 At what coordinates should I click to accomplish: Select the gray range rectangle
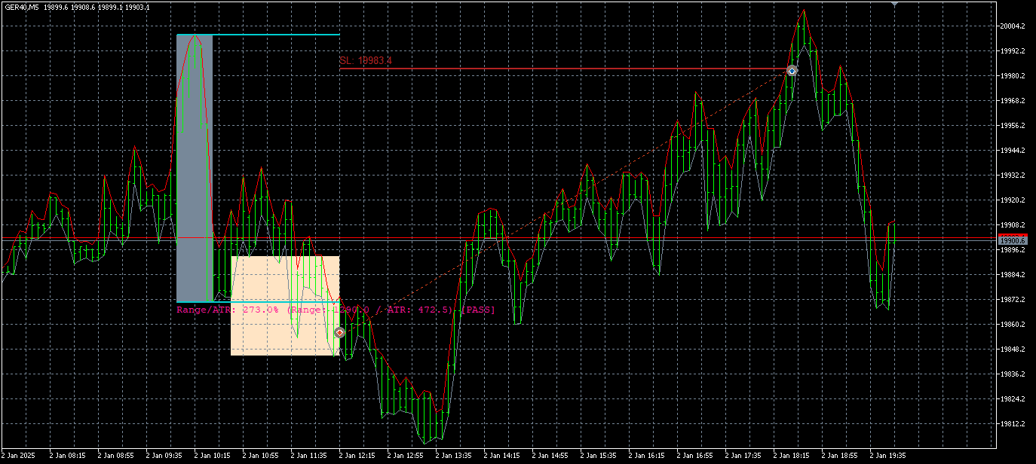click(194, 168)
